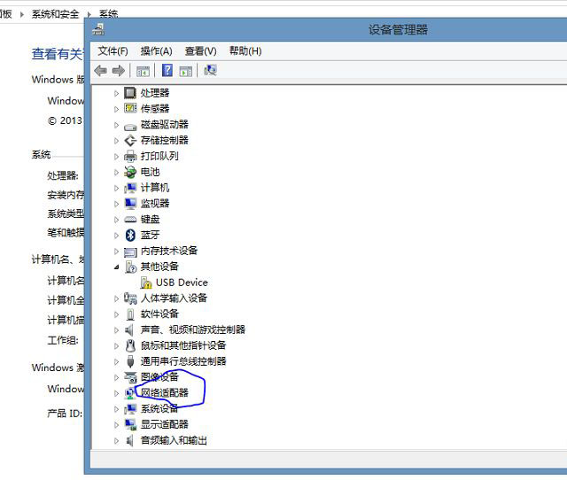
Task: Select the 传感器 sensor icon
Action: 130,108
